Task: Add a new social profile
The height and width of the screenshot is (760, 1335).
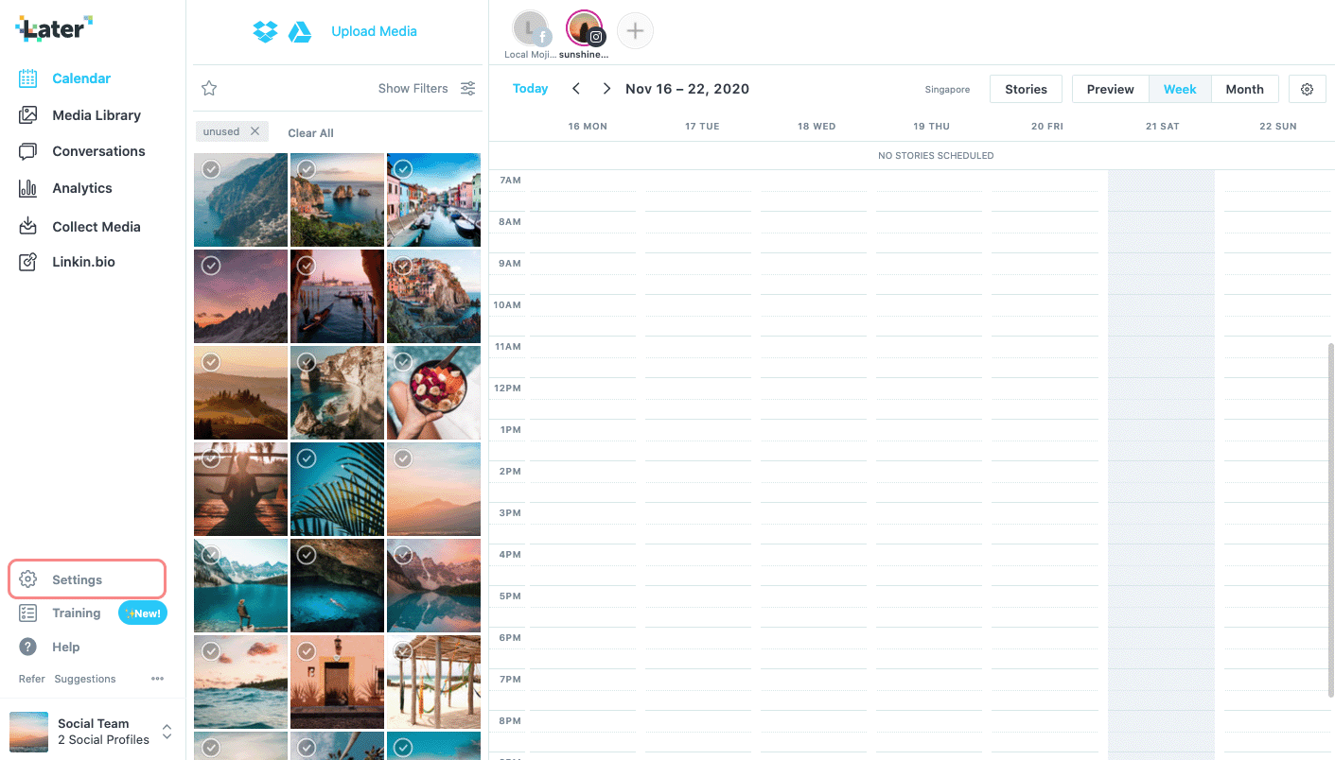Action: (635, 31)
